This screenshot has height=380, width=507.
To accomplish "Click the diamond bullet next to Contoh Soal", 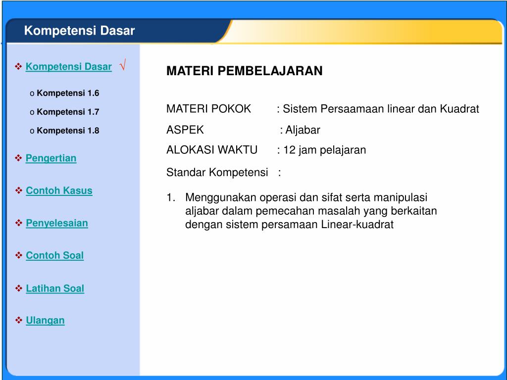I will click(x=18, y=255).
